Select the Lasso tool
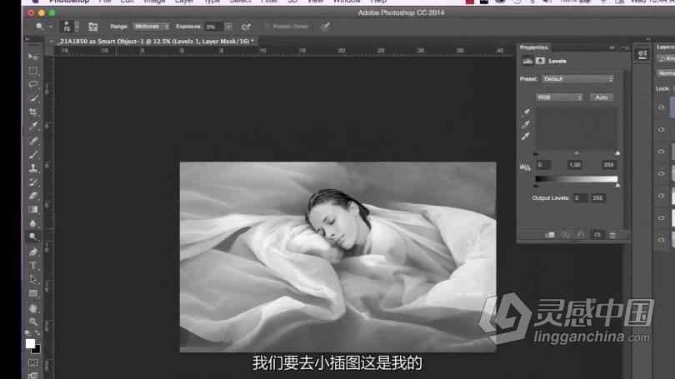This screenshot has width=675, height=379. tap(33, 84)
